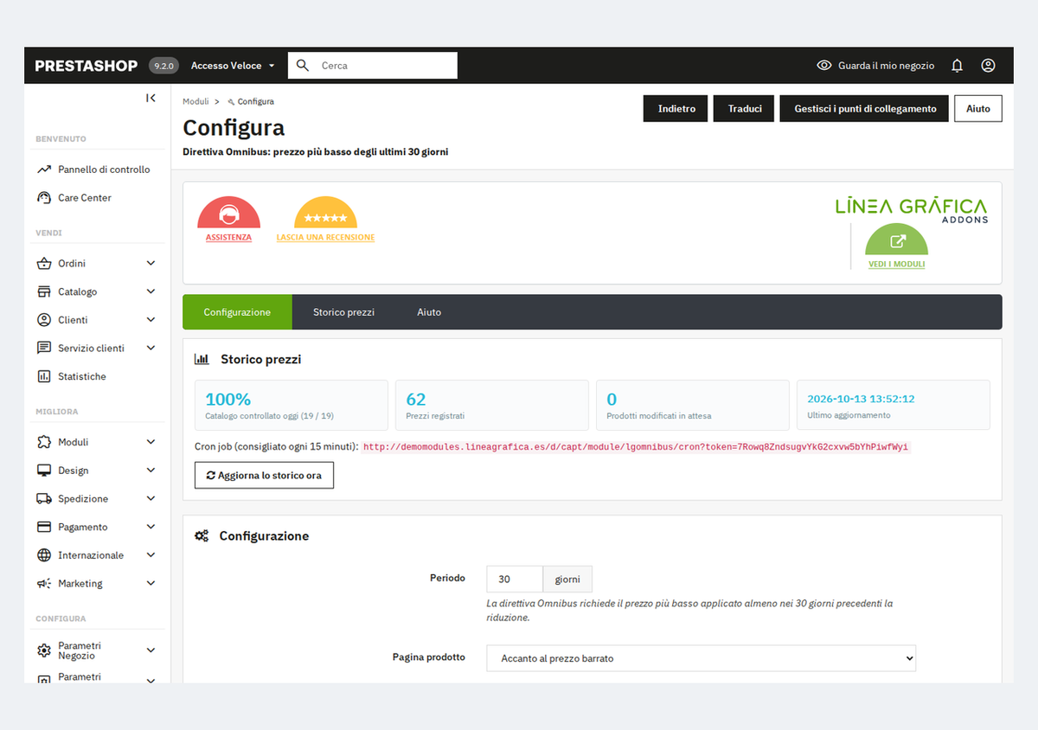Expand Ordini submenu chevron
The width and height of the screenshot is (1038, 730).
[151, 263]
